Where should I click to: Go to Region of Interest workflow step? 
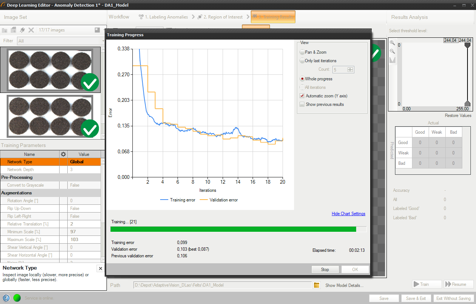220,17
